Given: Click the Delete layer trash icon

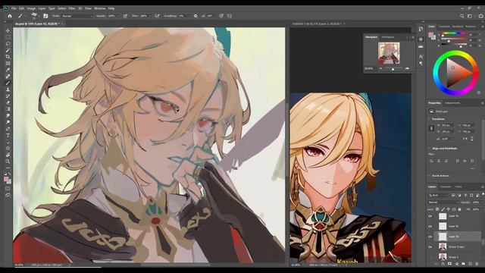Looking at the screenshot, I should click(x=477, y=264).
